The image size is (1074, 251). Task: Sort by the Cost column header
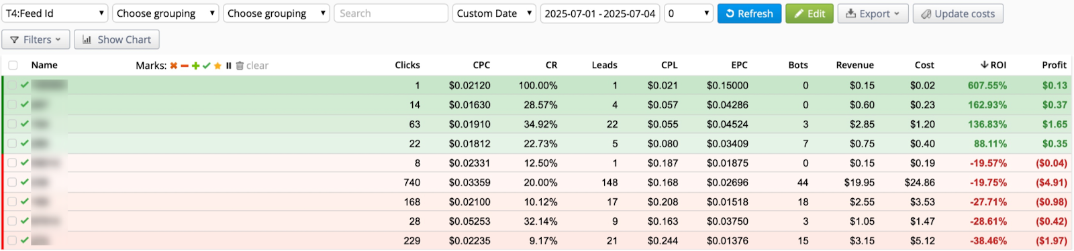(924, 65)
